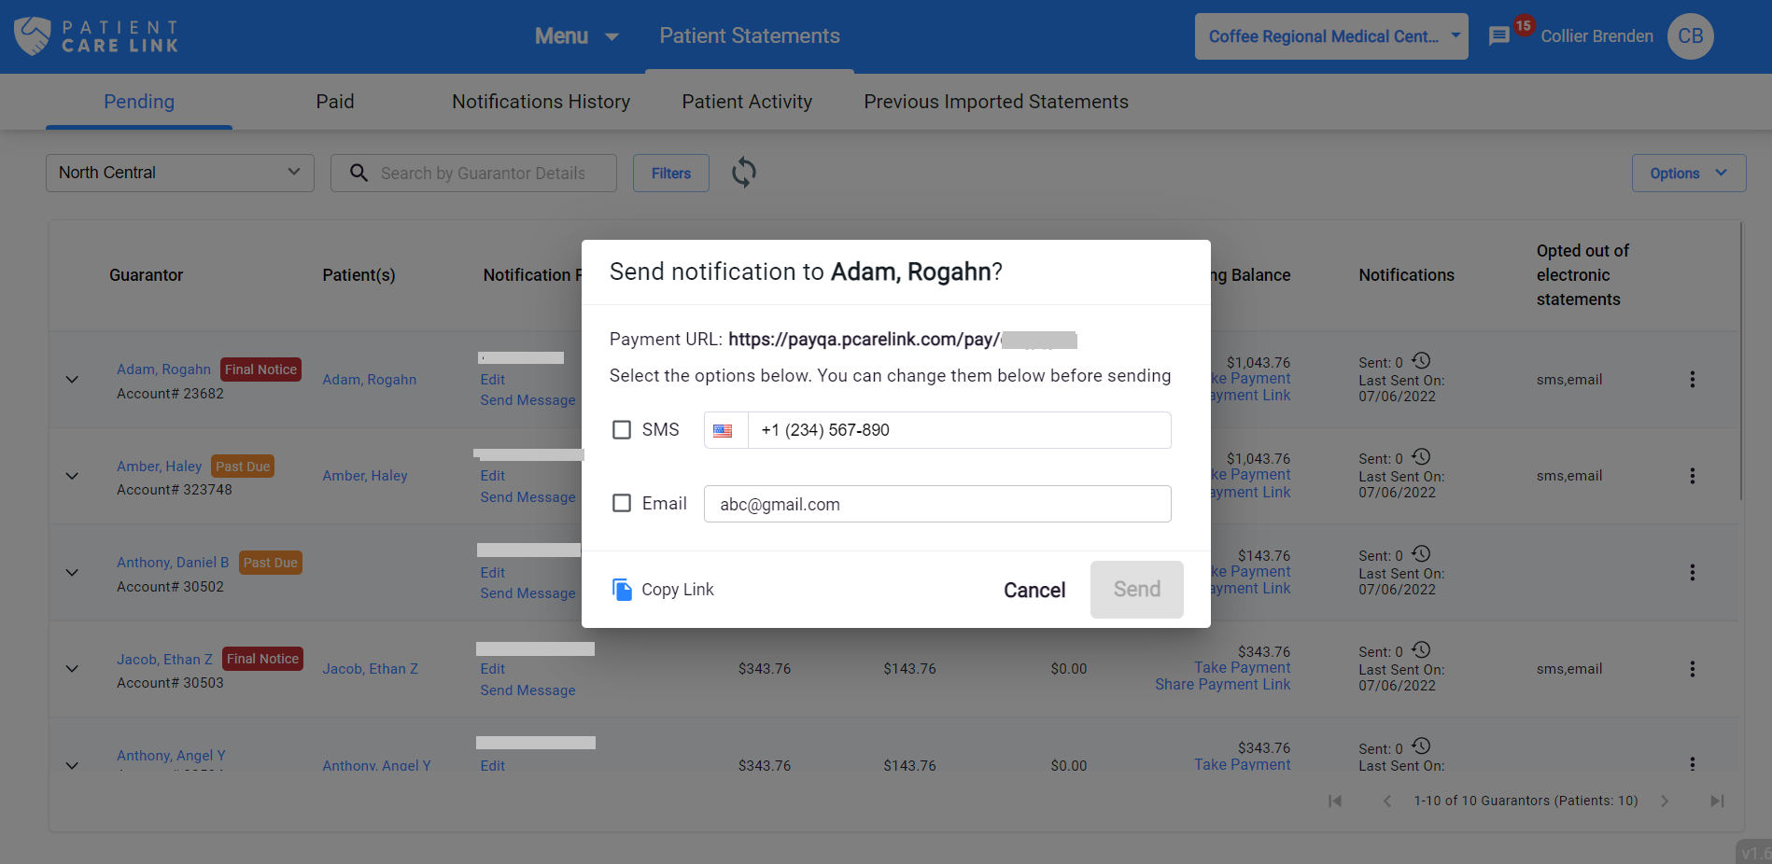Expand the Amber, Haley guarantor row
1772x864 pixels.
point(72,476)
